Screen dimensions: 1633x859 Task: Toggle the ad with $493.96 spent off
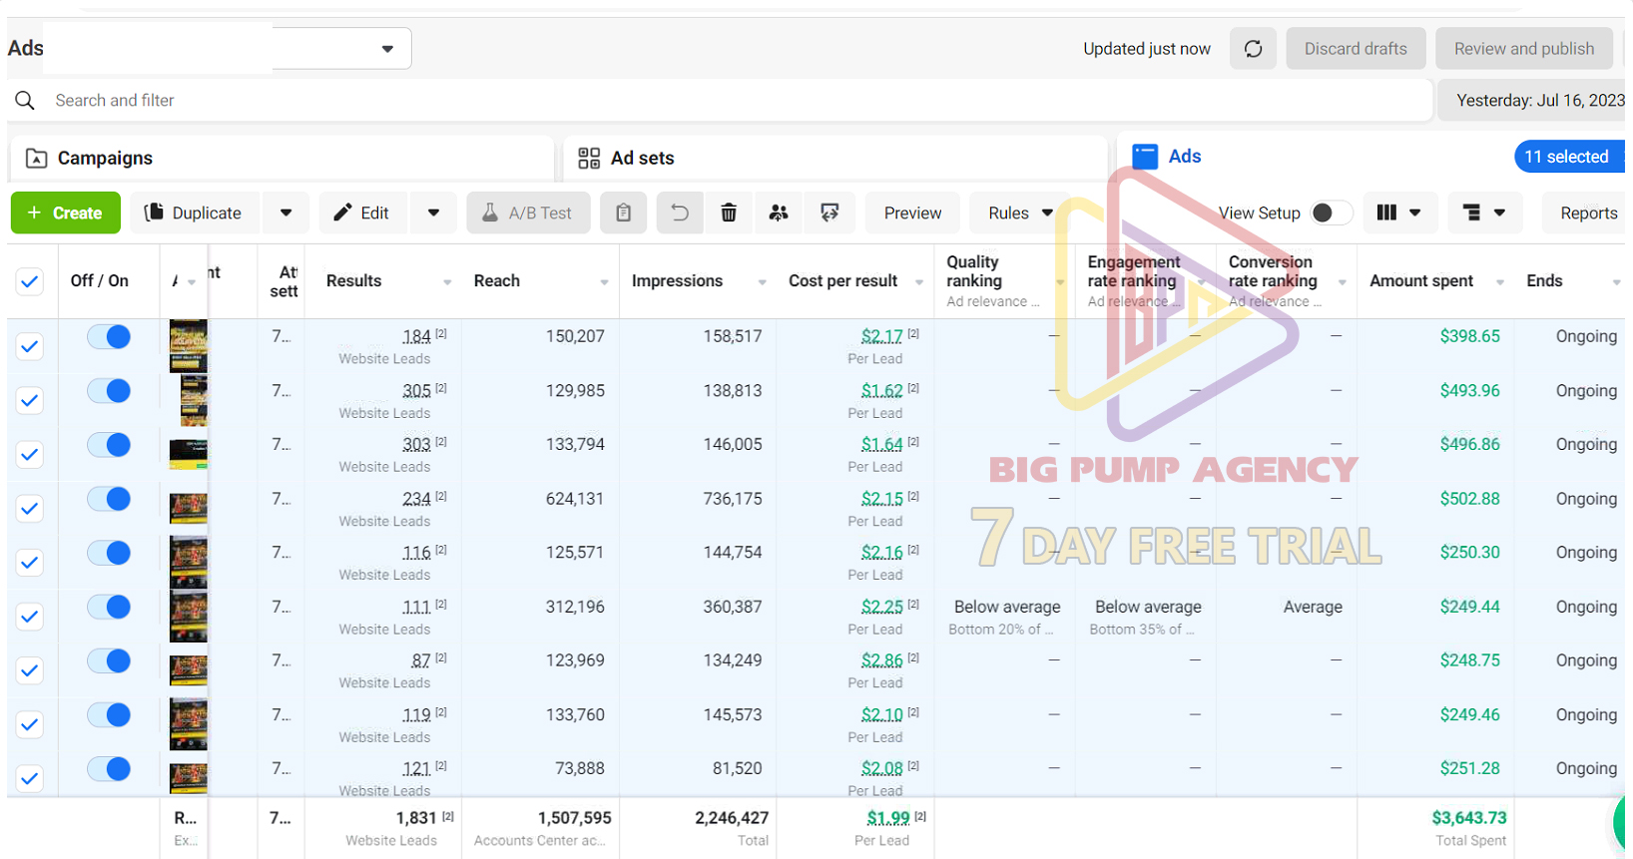(109, 391)
